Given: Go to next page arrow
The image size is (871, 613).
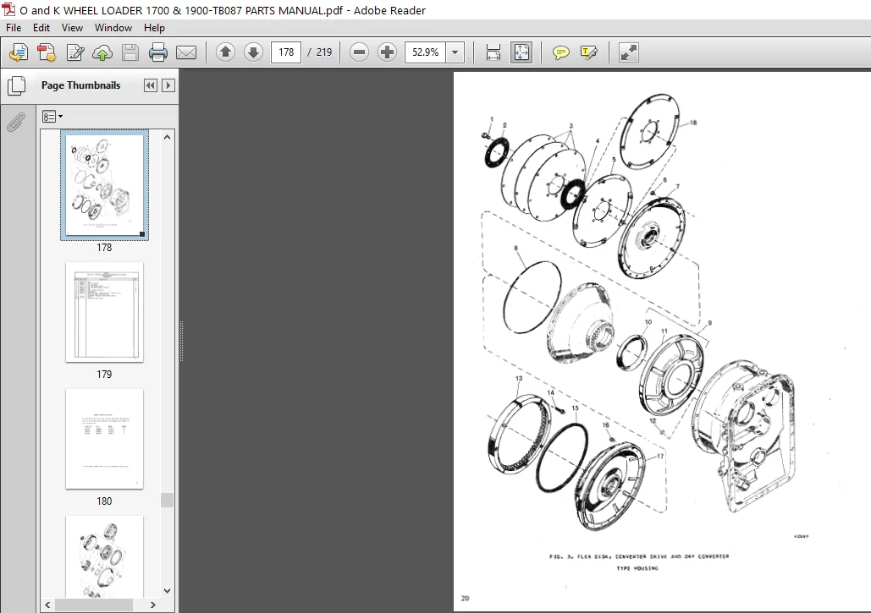Looking at the screenshot, I should click(253, 52).
